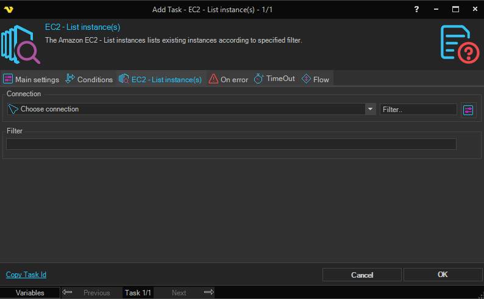
Task: Open the On error tab
Action: (229, 79)
